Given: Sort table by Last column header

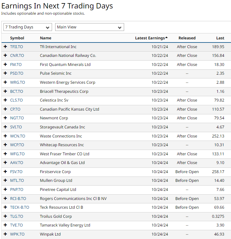Looking at the screenshot, I should 220,38.
